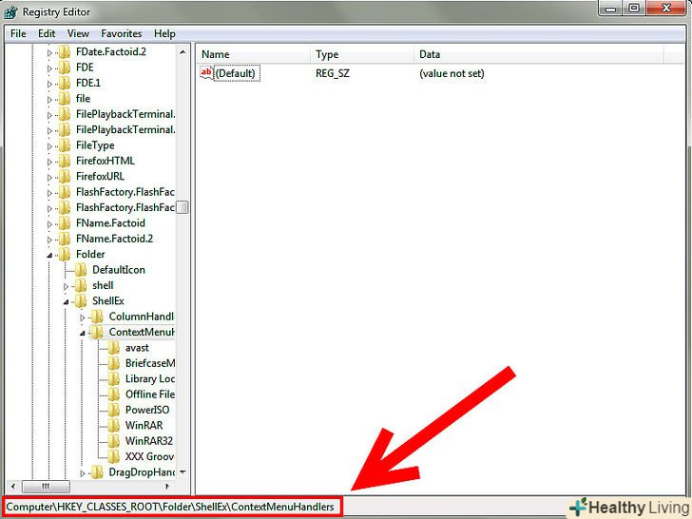Viewport: 692px width, 519px height.
Task: Click the FName.Factoid.2 folder icon
Action: (65, 239)
